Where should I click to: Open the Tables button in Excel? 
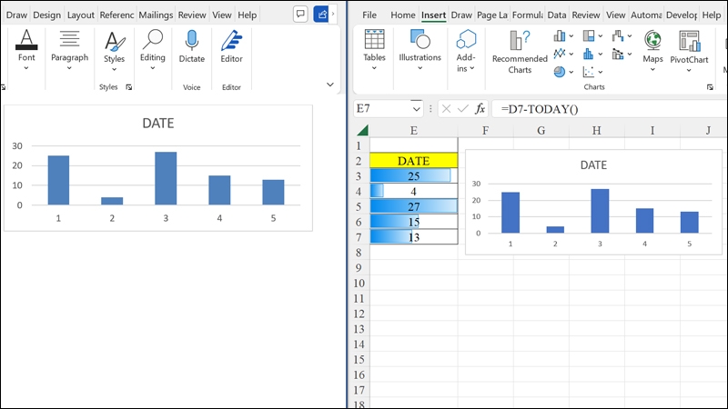[x=374, y=50]
